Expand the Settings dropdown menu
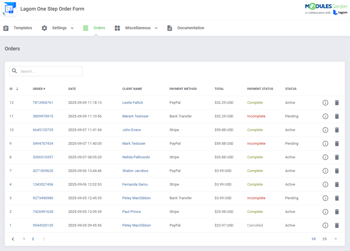The height and width of the screenshot is (251, 350). pos(72,28)
